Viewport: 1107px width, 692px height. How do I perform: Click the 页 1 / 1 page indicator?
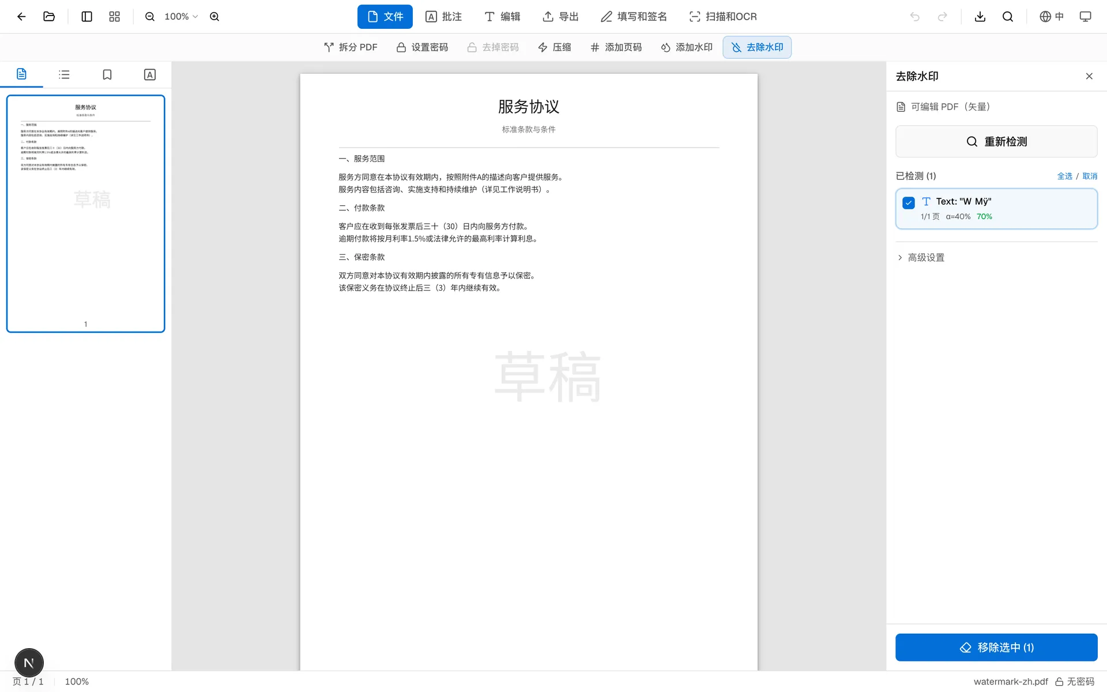[x=28, y=682]
